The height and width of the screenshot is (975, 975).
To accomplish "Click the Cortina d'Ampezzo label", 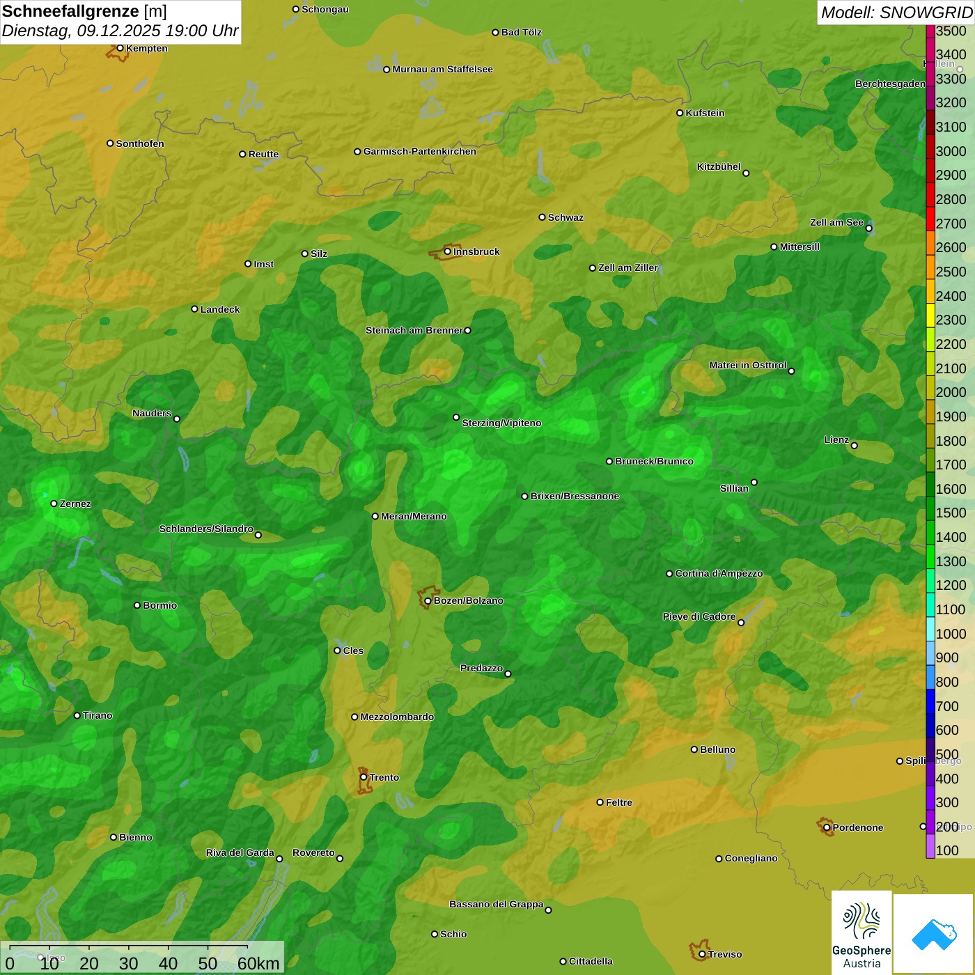I will (719, 573).
